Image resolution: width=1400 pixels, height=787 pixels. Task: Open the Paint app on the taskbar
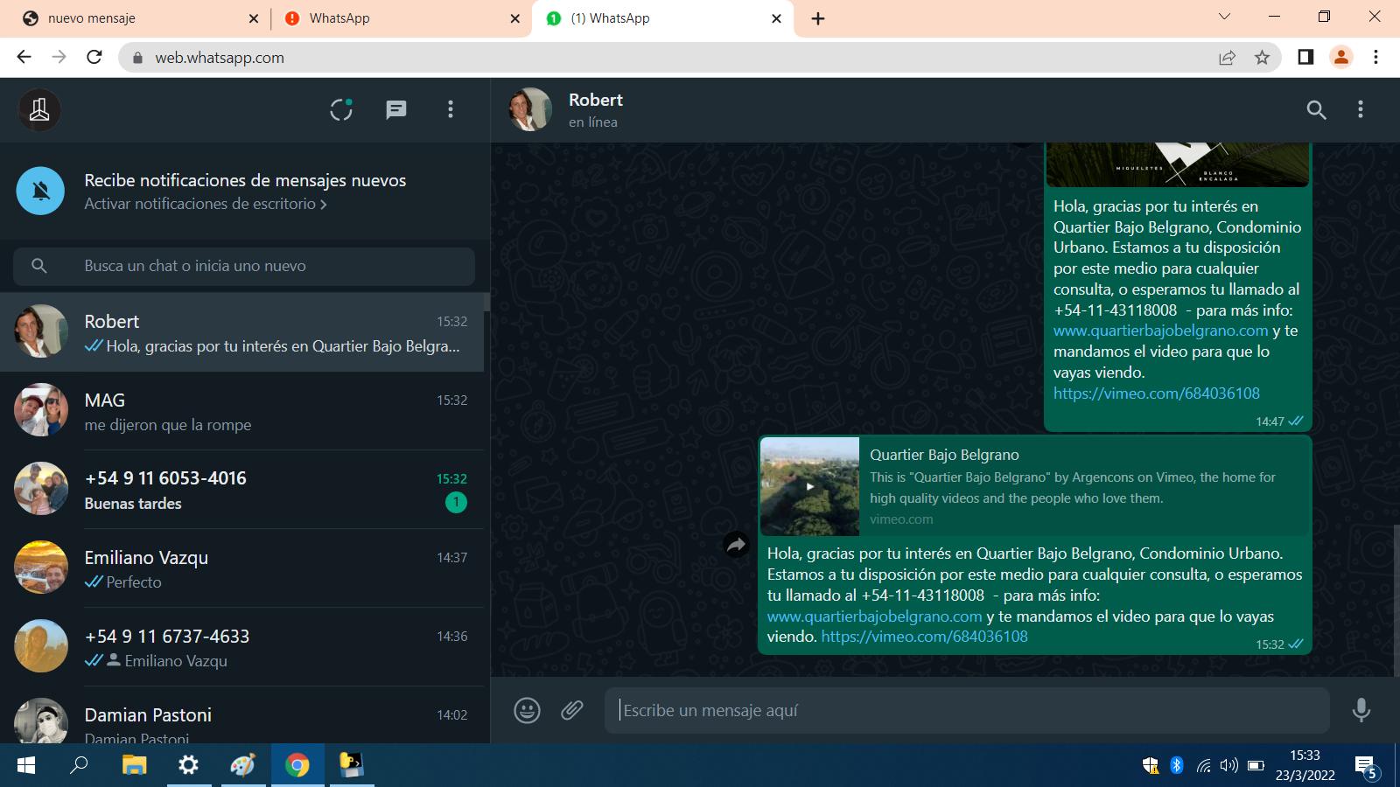click(x=242, y=766)
